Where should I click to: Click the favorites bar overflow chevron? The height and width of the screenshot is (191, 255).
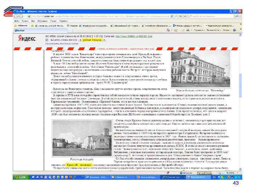pyautogui.click(x=241, y=24)
